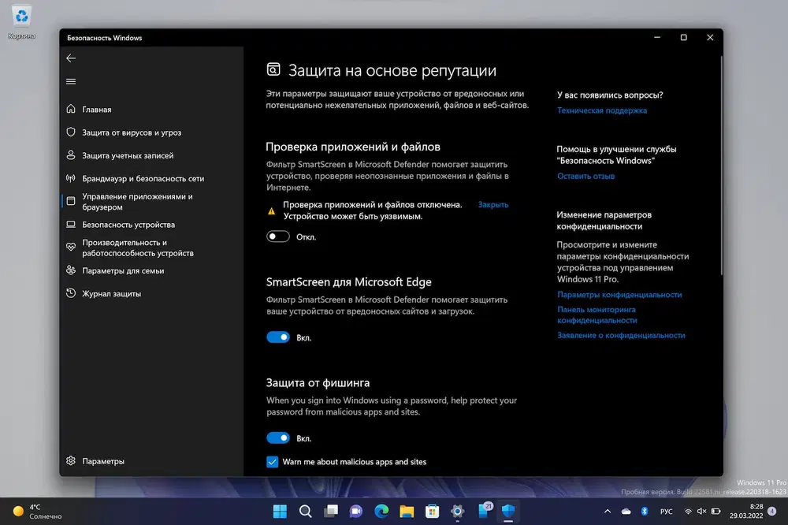Select Главная in sidebar
Viewport: 788px width, 525px height.
[151, 109]
